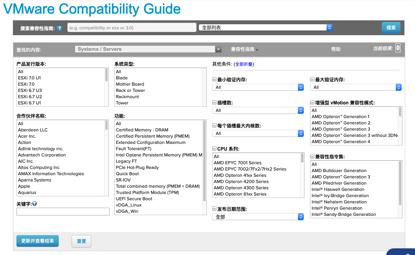Screen dimensions: 415x255
Task: Select Trusted Platform Module (TPM) feature
Action: click(x=148, y=192)
